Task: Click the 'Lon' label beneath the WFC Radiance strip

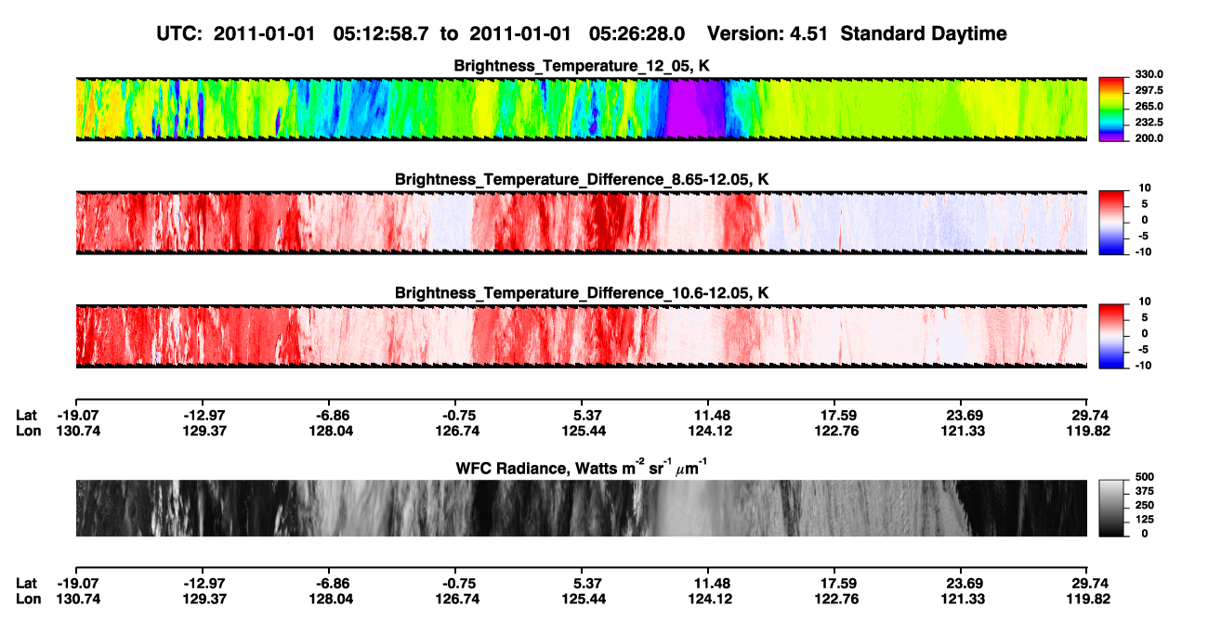Action: 28,600
